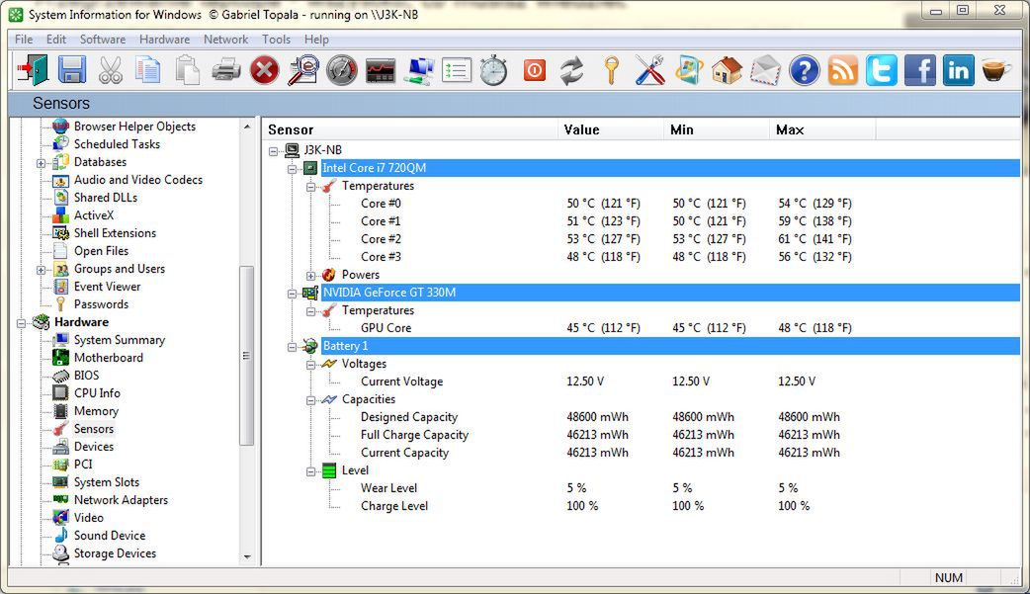
Task: Open the Edit menu
Action: coord(55,40)
